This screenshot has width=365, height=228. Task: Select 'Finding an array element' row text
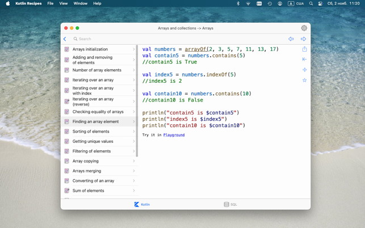click(x=95, y=121)
